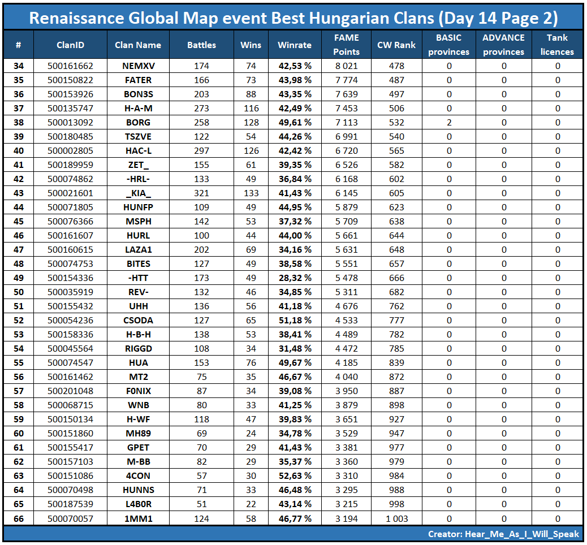Select HURL clan name cell
Viewport: 587px width, 545px height.
pyautogui.click(x=139, y=236)
